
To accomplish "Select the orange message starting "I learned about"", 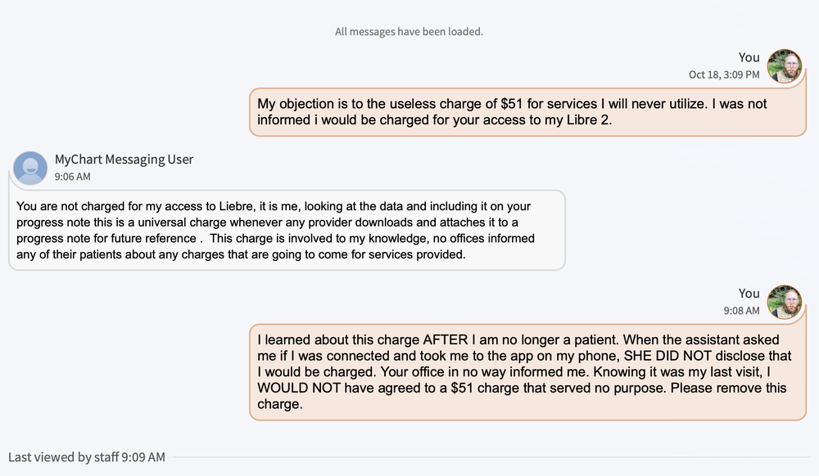I will coord(527,371).
